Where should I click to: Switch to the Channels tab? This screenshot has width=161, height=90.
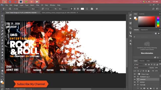coord(142,61)
